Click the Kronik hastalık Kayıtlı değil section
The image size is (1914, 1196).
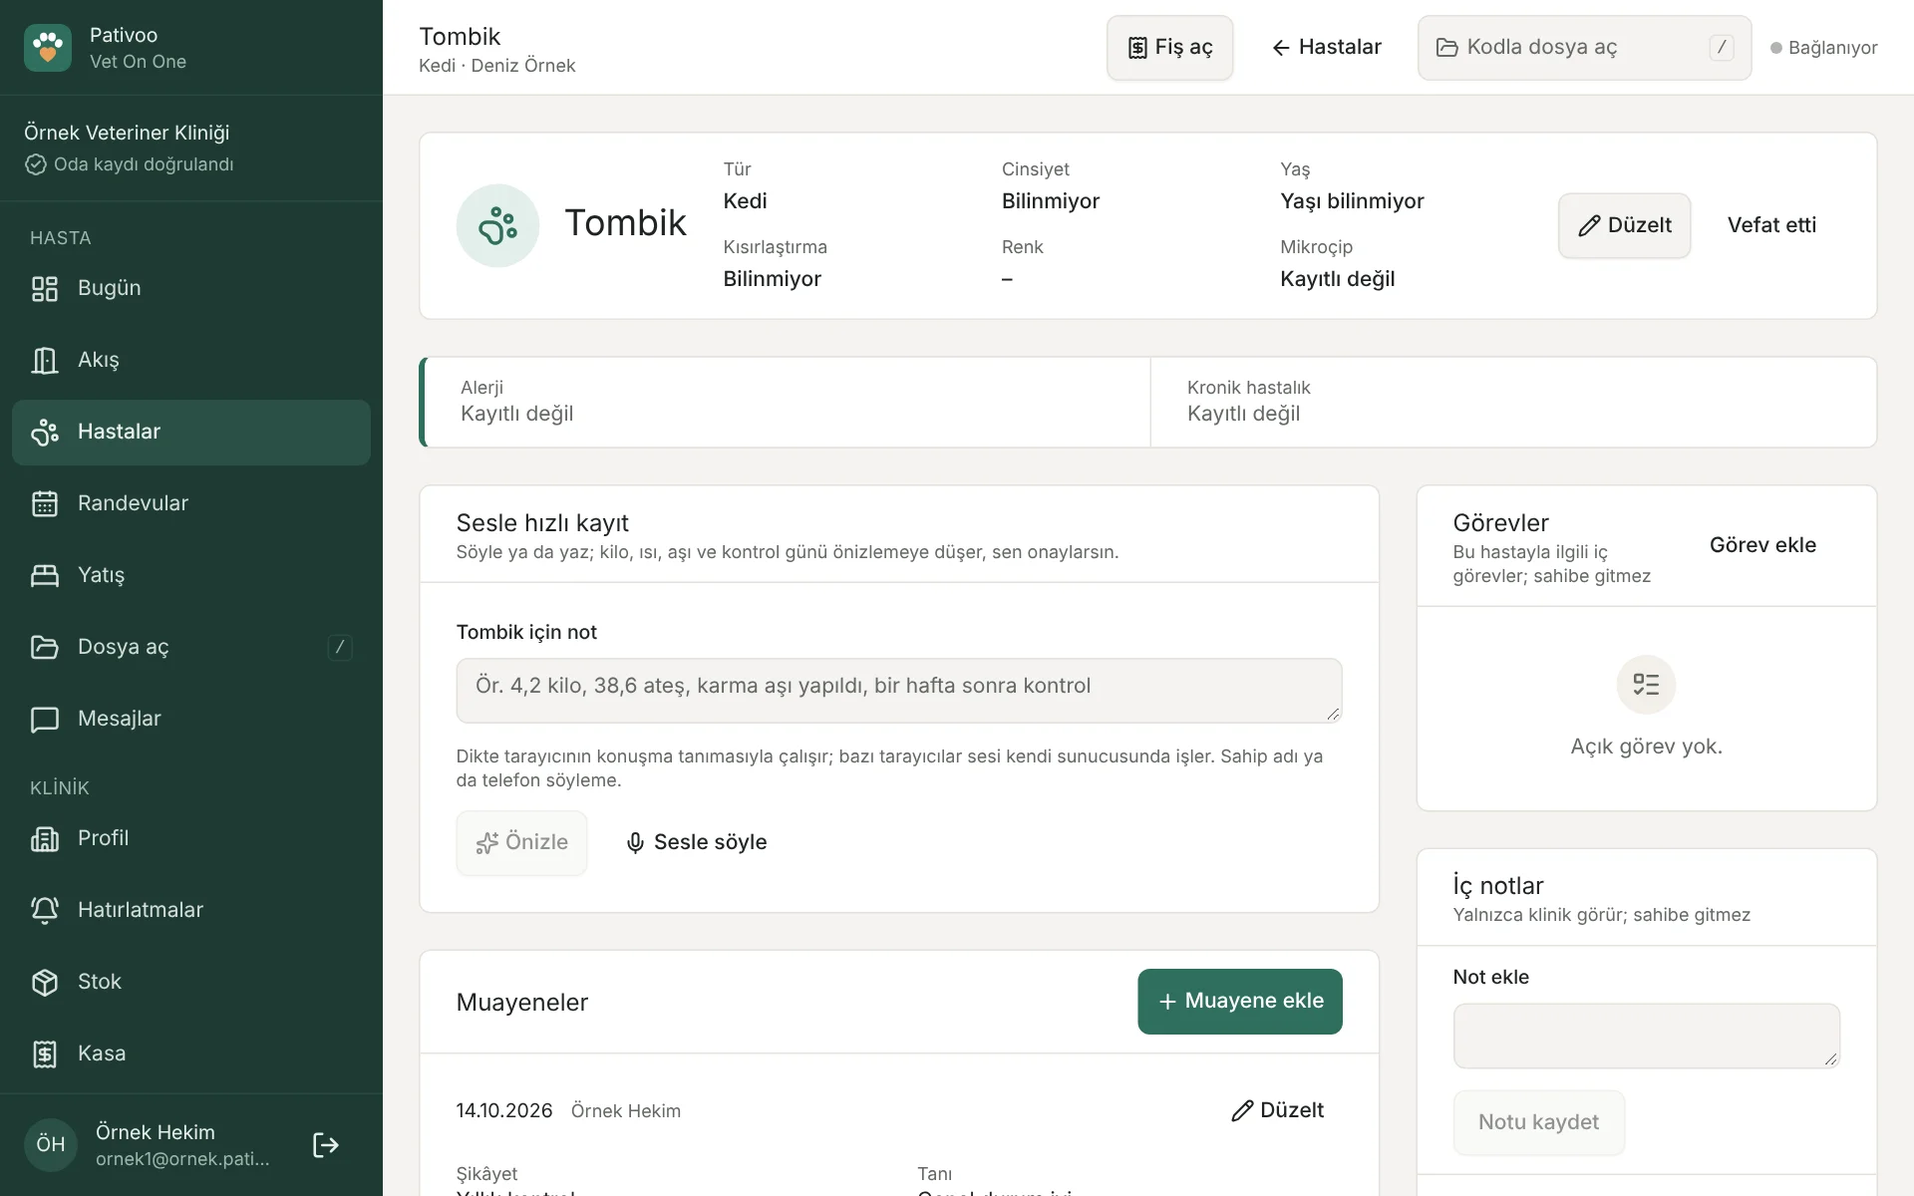(x=1513, y=402)
